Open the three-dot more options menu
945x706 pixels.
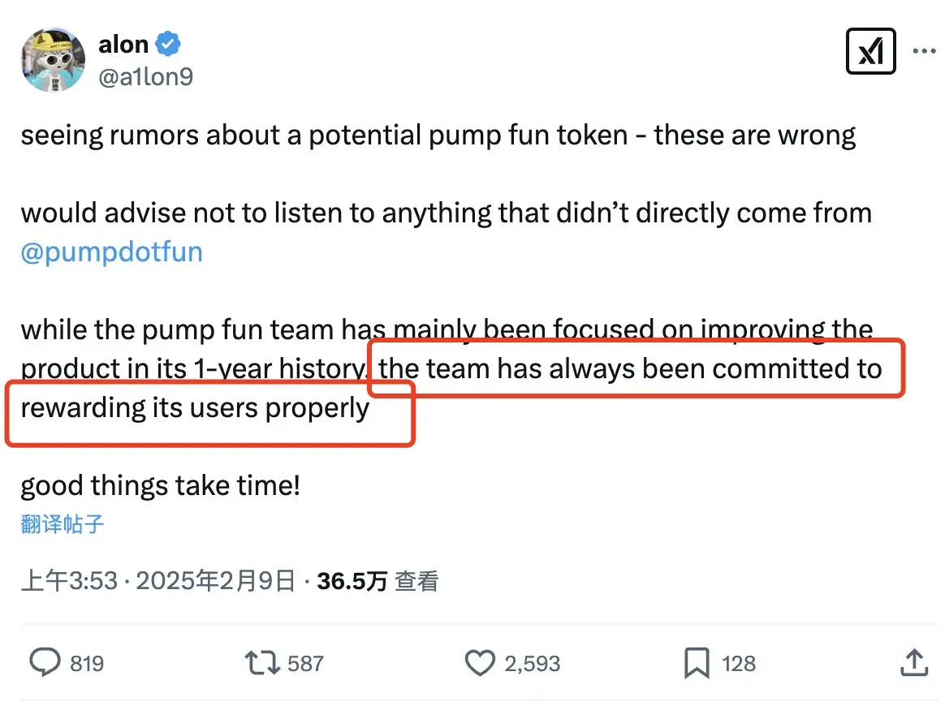click(924, 51)
